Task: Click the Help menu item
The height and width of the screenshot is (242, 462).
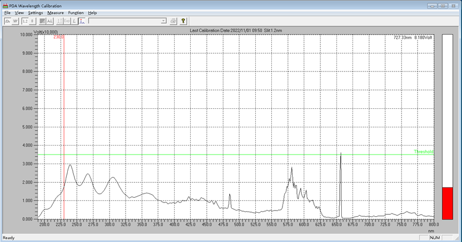Action: point(92,12)
